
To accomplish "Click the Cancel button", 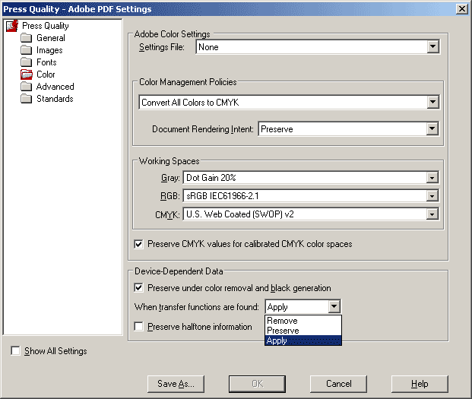I will (x=338, y=384).
